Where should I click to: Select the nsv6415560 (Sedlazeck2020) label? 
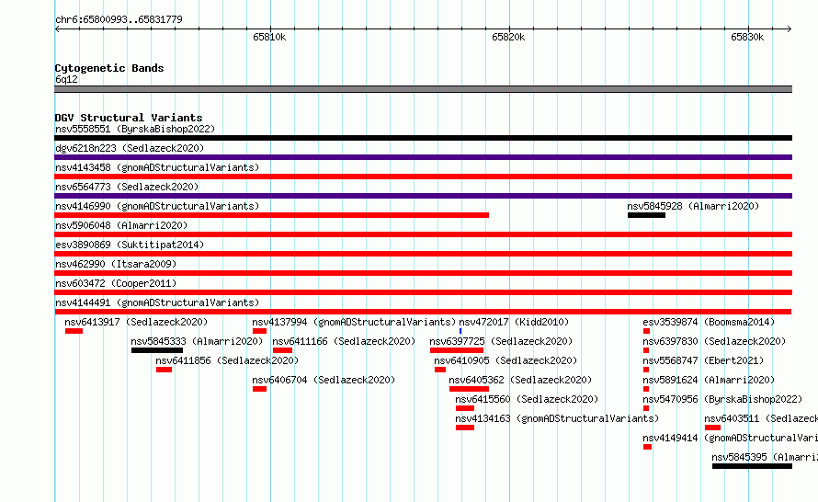[x=527, y=399]
